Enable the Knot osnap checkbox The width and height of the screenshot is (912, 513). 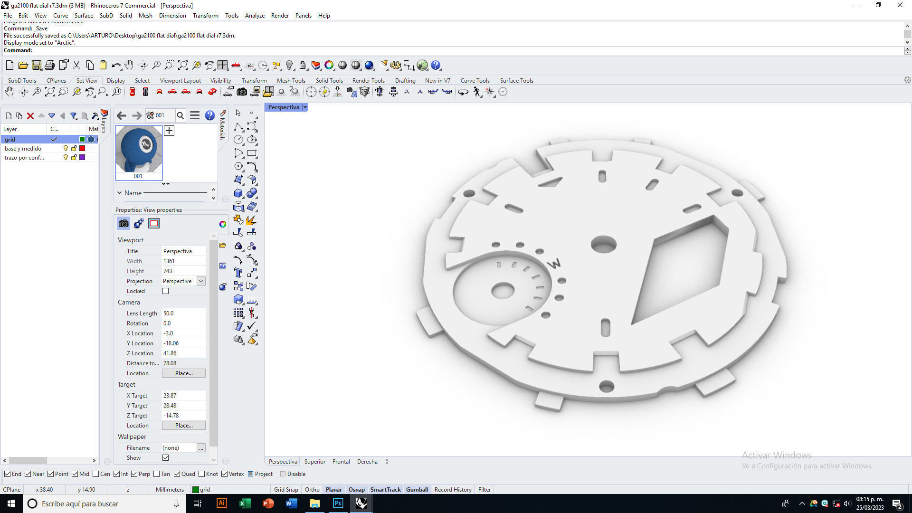202,474
